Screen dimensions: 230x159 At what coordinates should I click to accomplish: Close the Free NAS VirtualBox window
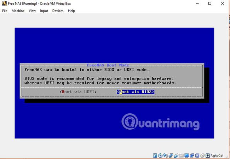click(223, 4)
